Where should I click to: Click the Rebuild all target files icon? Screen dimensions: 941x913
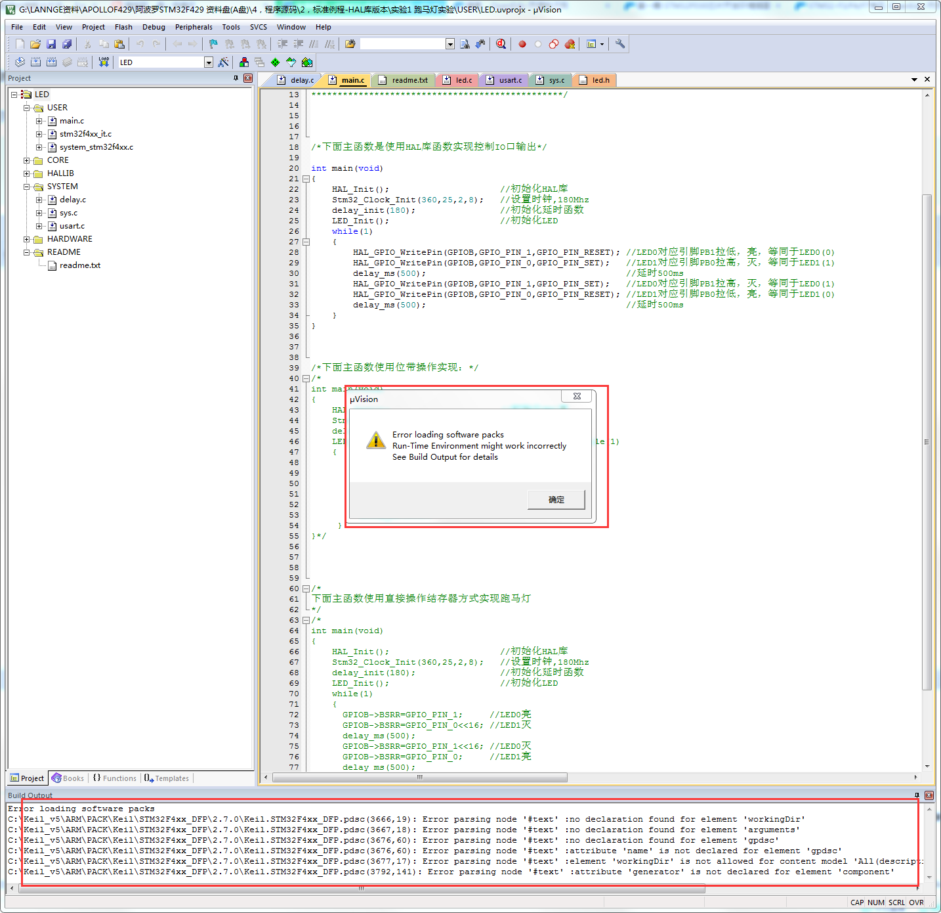(51, 62)
